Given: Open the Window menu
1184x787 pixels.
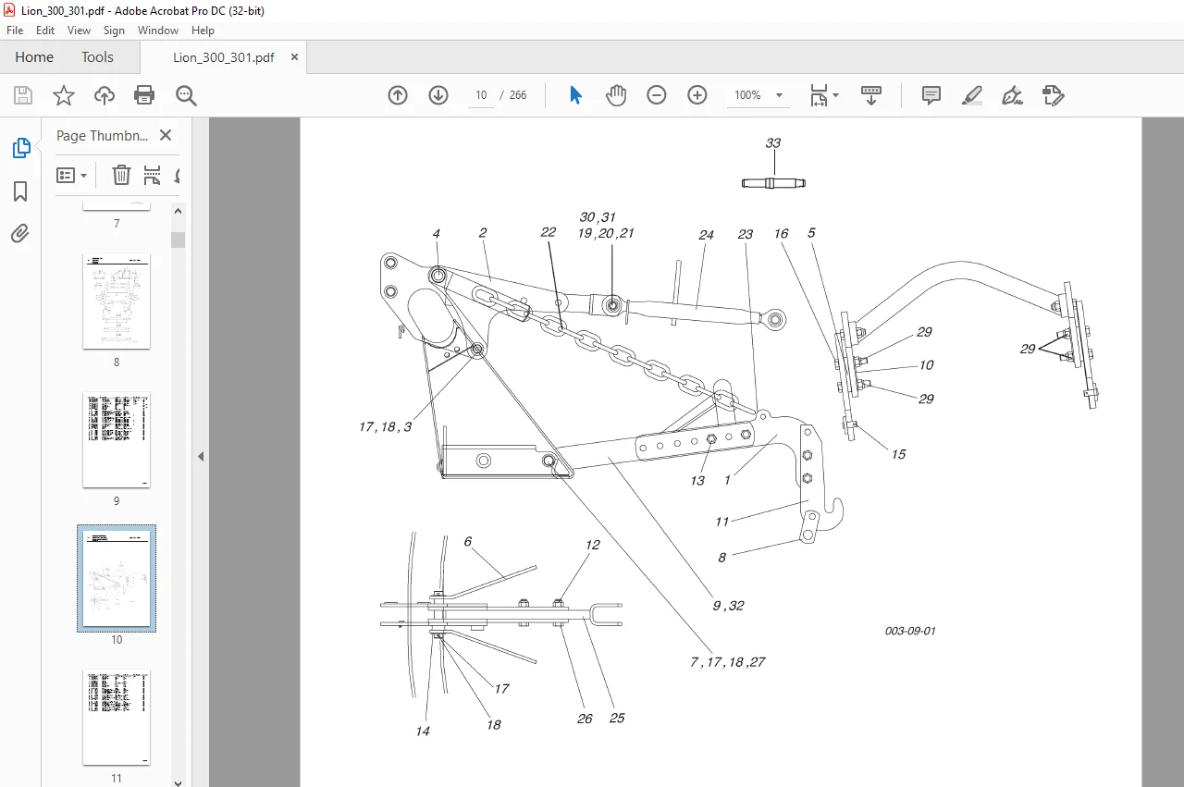Looking at the screenshot, I should 158,31.
